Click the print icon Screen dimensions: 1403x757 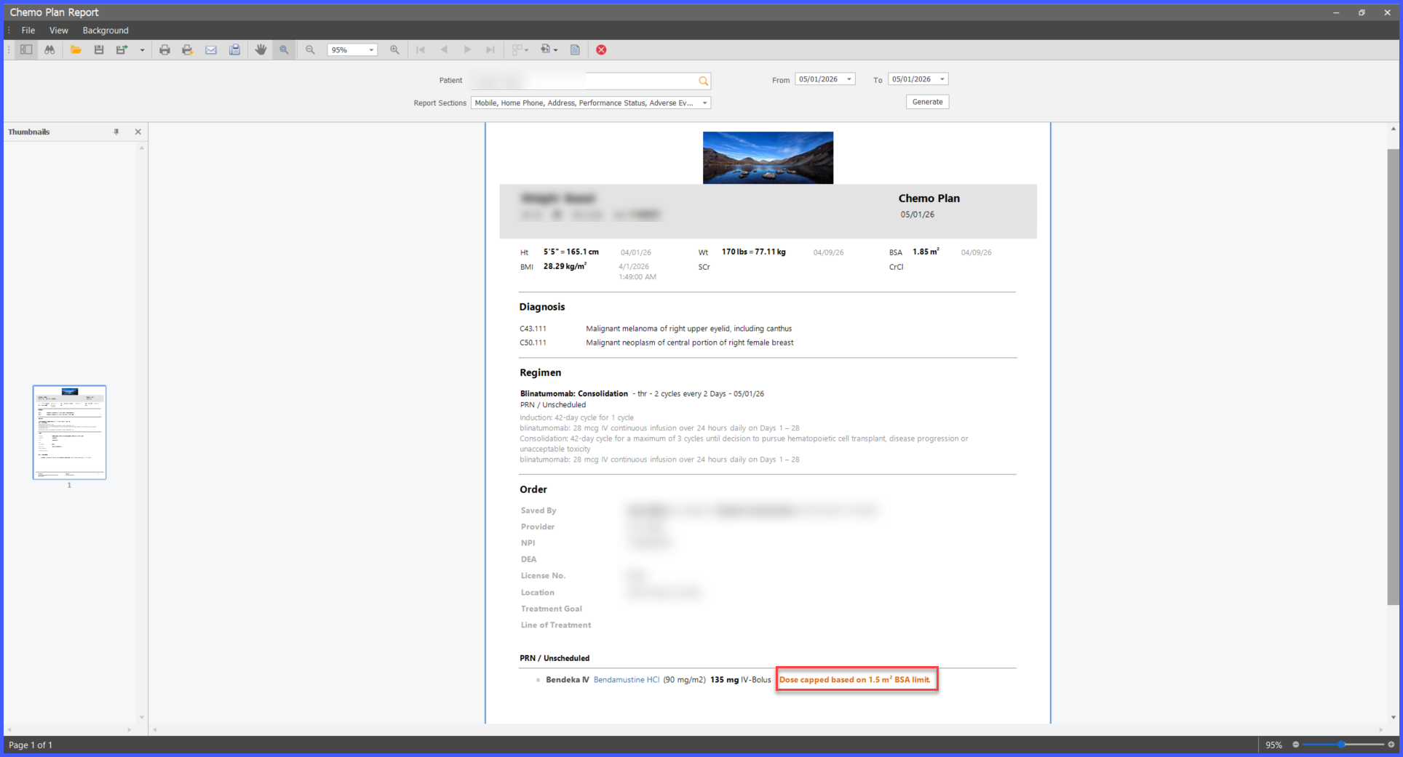(x=164, y=49)
